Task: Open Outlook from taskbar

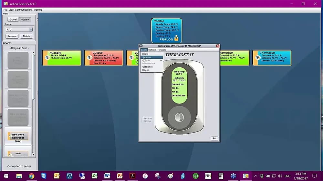Action: tap(57, 176)
